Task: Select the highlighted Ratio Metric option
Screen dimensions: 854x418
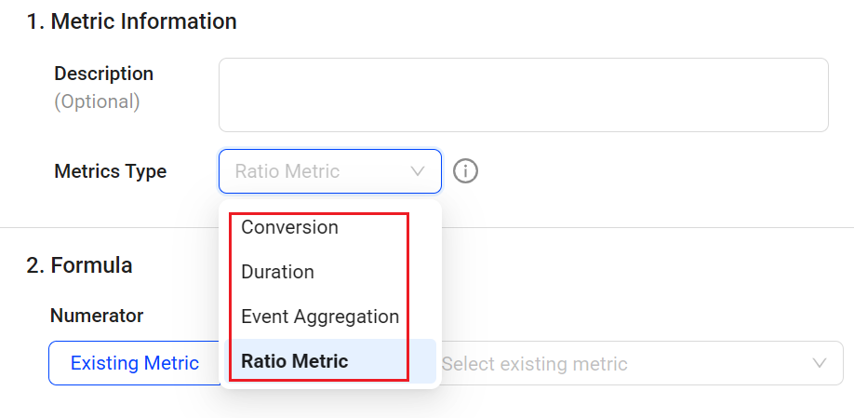Action: (294, 361)
